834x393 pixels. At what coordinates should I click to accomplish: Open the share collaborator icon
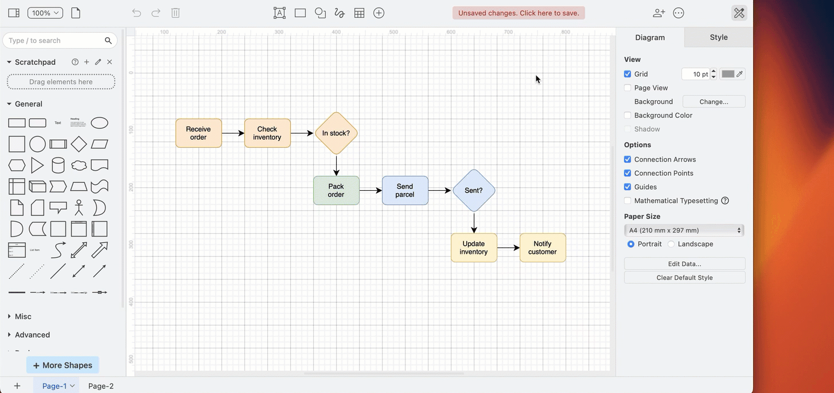pyautogui.click(x=658, y=13)
